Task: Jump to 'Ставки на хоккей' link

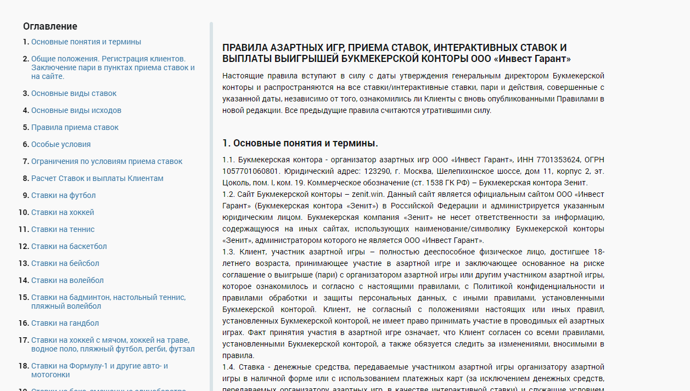Action: [x=63, y=212]
